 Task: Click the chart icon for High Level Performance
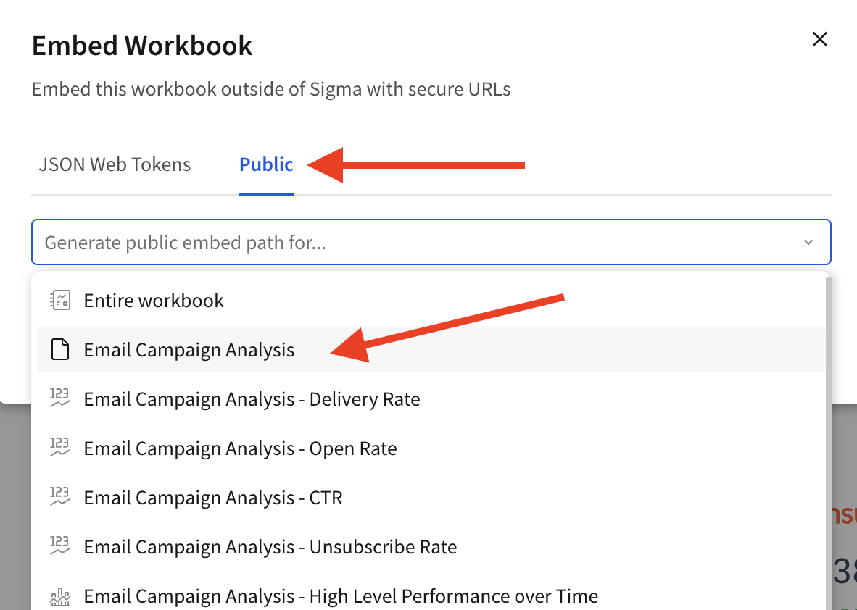pyautogui.click(x=59, y=596)
